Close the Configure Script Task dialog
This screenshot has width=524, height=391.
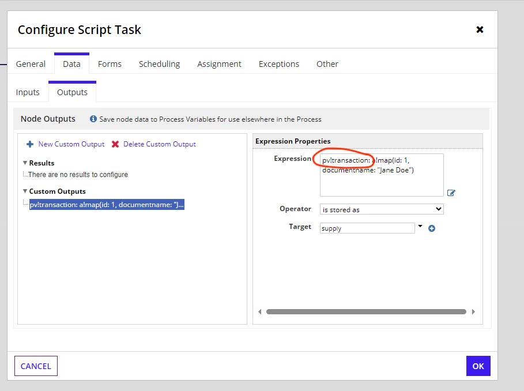pyautogui.click(x=480, y=30)
